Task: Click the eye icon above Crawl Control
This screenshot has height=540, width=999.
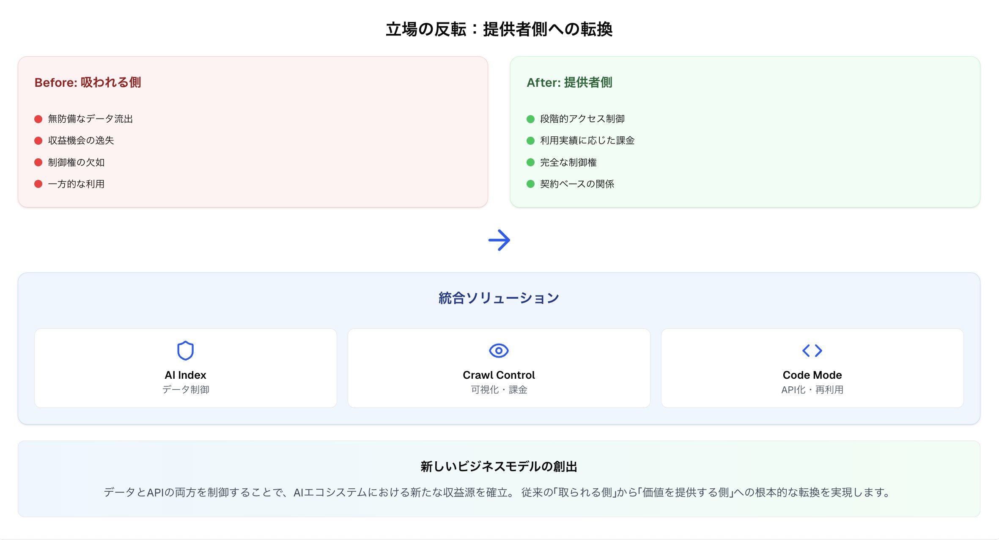Action: tap(499, 350)
